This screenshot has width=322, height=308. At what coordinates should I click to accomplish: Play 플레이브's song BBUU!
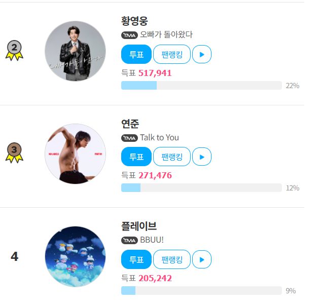click(x=202, y=259)
